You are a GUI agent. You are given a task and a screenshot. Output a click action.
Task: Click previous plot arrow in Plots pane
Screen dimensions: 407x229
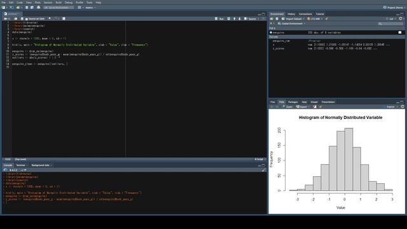[272, 107]
